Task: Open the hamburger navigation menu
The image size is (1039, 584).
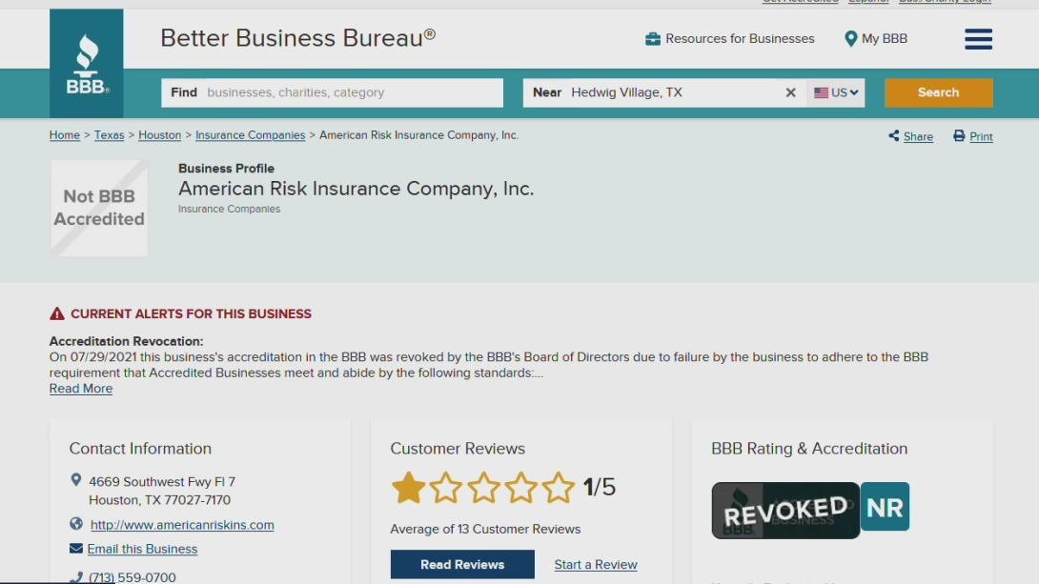Action: pos(978,39)
